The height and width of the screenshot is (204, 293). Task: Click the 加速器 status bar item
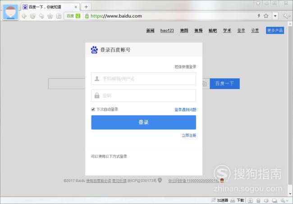click(x=220, y=200)
